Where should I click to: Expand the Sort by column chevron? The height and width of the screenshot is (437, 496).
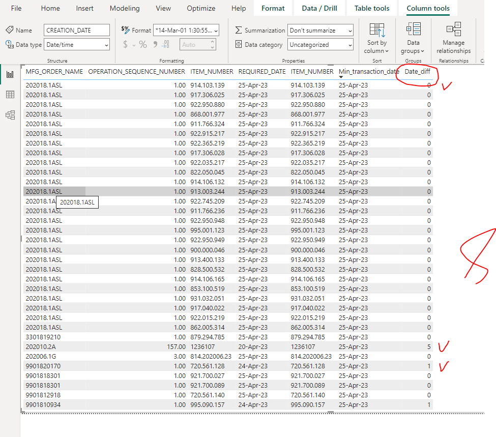click(x=387, y=51)
